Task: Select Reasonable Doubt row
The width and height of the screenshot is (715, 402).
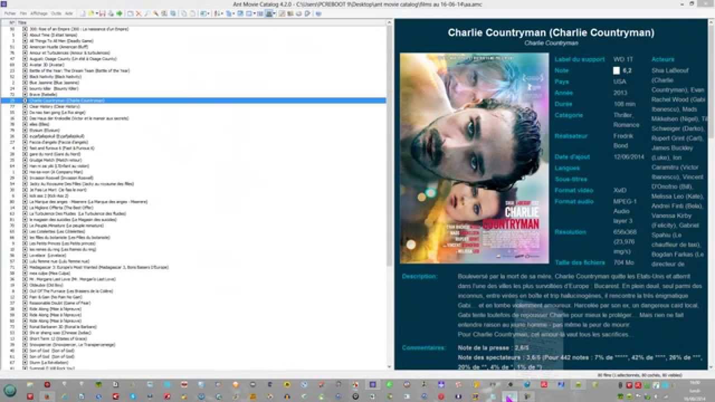Action: coord(193,303)
